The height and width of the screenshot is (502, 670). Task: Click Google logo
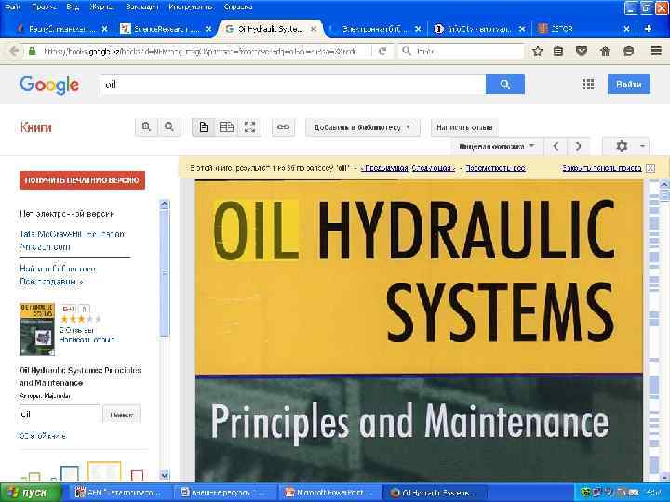pyautogui.click(x=49, y=85)
